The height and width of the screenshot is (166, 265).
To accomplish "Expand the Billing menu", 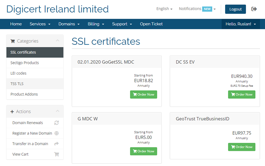I will (x=96, y=24).
